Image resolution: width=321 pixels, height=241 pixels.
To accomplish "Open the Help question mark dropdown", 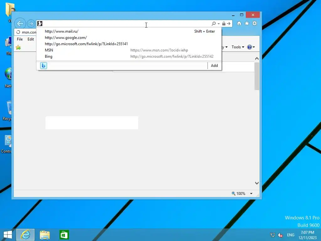I will [x=251, y=47].
